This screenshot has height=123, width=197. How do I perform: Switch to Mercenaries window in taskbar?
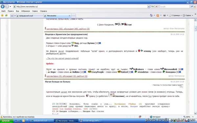pos(66,121)
